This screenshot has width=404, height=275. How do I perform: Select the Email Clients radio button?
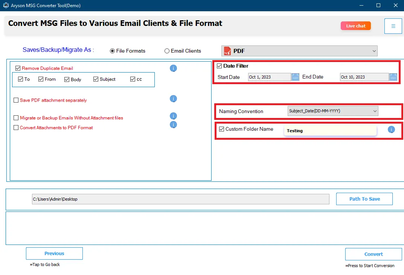pyautogui.click(x=167, y=51)
